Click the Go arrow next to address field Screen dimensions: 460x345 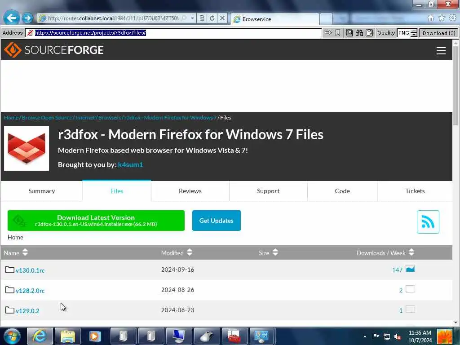click(328, 33)
